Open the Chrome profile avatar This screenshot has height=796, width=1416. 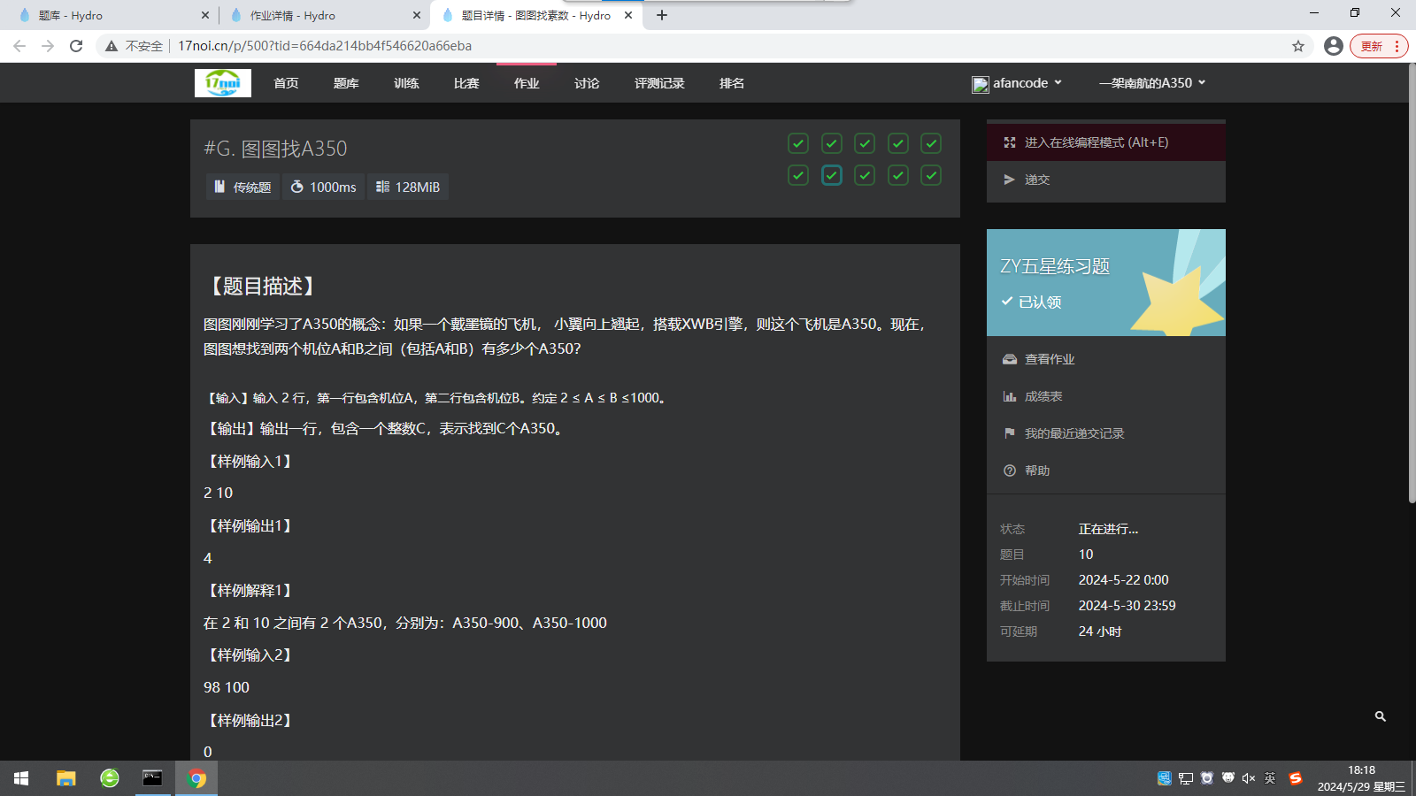pos(1334,46)
